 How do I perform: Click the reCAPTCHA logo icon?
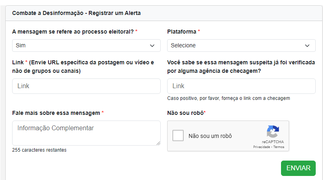coord(273,132)
